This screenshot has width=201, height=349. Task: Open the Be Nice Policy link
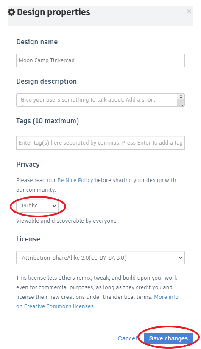coord(75,180)
